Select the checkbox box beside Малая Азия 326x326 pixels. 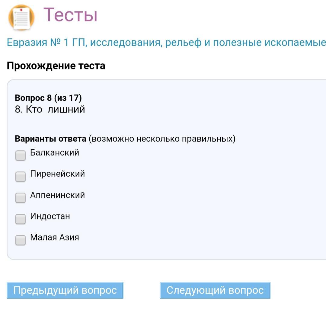pyautogui.click(x=21, y=240)
